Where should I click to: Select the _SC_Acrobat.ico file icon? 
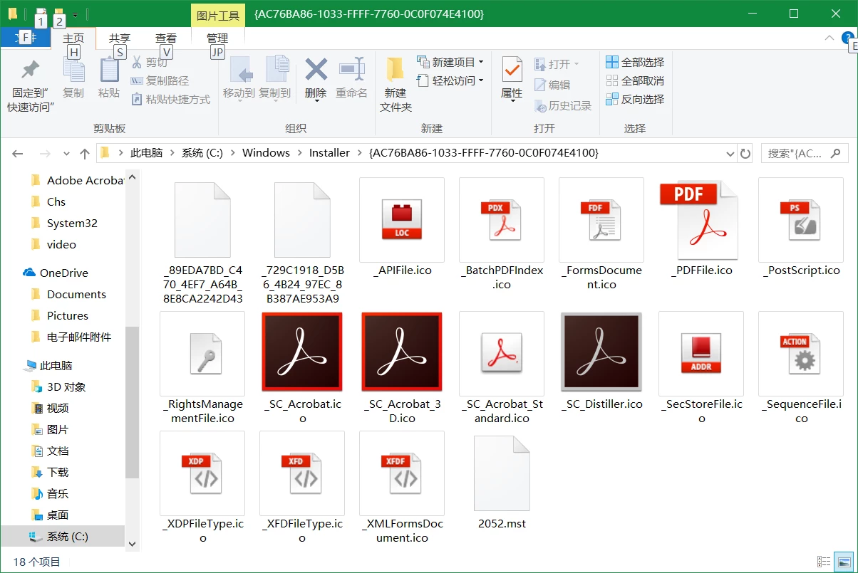pyautogui.click(x=302, y=353)
